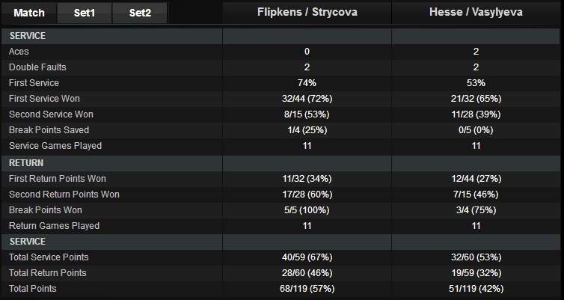
Task: Click the Hesse / Vasylyeva column header
Action: coord(476,13)
